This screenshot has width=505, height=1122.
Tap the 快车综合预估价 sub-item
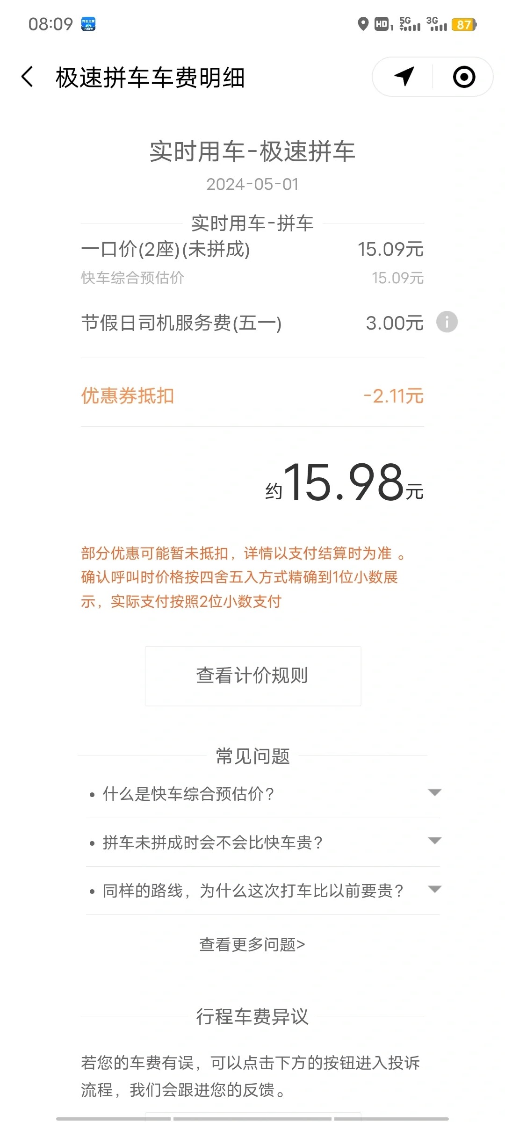pos(133,278)
